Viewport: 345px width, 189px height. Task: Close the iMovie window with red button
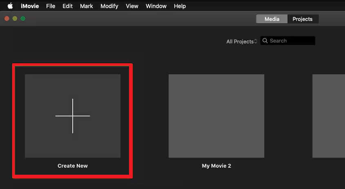pos(7,19)
